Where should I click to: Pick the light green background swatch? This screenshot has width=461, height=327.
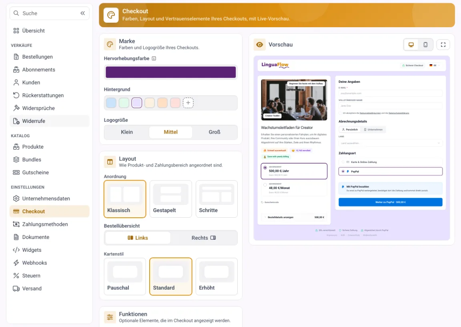point(124,103)
